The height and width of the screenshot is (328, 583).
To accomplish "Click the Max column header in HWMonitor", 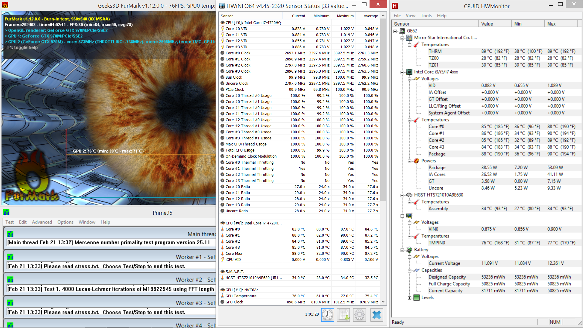I will point(561,24).
